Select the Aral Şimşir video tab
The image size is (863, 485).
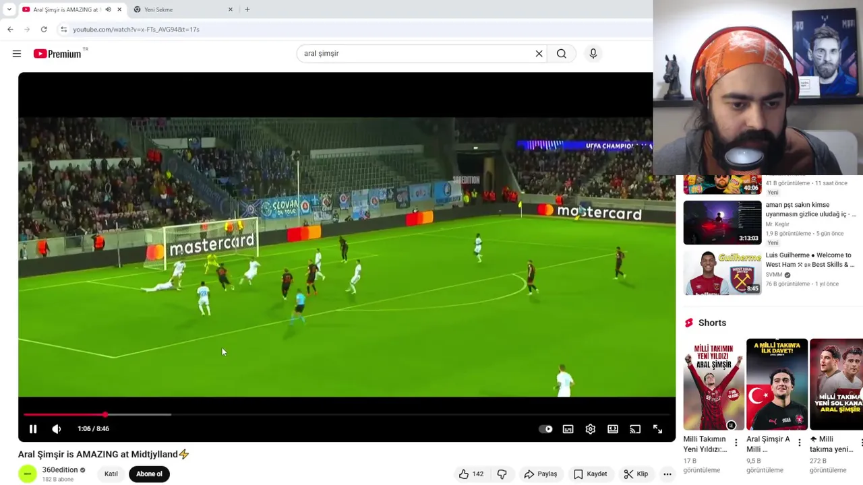click(x=65, y=9)
